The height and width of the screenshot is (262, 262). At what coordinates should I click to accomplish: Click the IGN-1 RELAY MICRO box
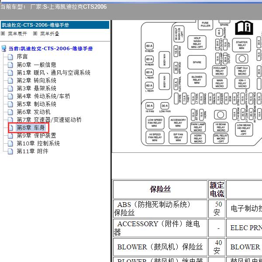pos(242,83)
